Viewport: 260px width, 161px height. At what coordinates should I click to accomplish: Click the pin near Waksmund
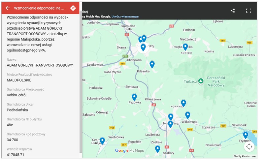(x=187, y=115)
